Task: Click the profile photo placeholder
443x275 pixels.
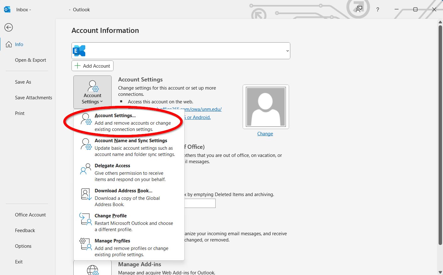Action: coord(266,107)
